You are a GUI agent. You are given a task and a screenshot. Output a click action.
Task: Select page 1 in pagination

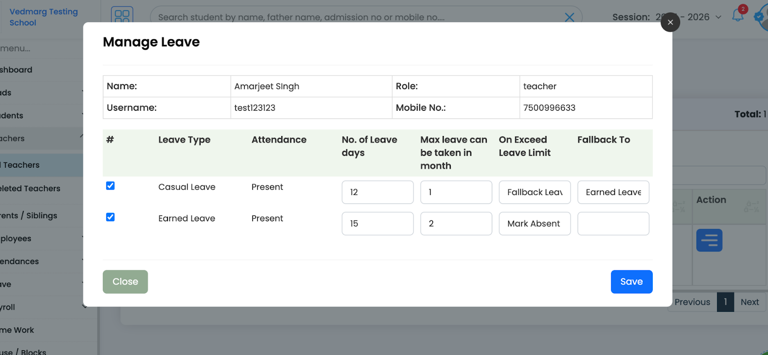click(x=725, y=302)
